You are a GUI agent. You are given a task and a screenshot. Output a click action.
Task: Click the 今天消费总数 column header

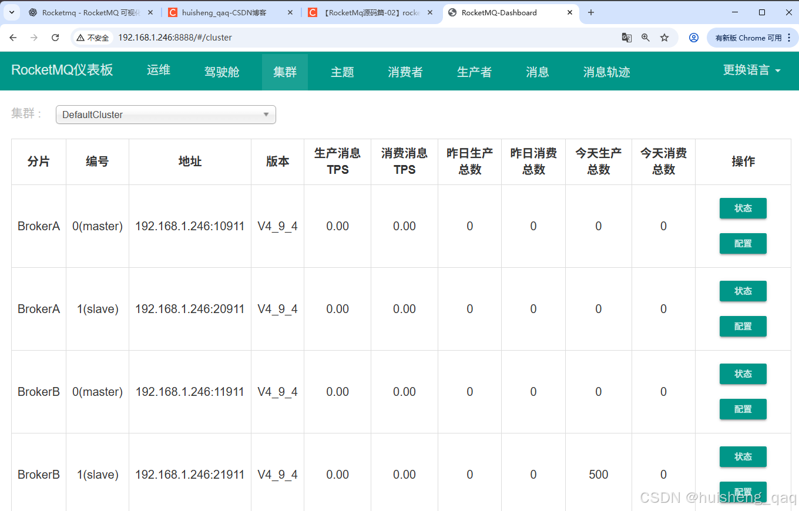coord(663,162)
